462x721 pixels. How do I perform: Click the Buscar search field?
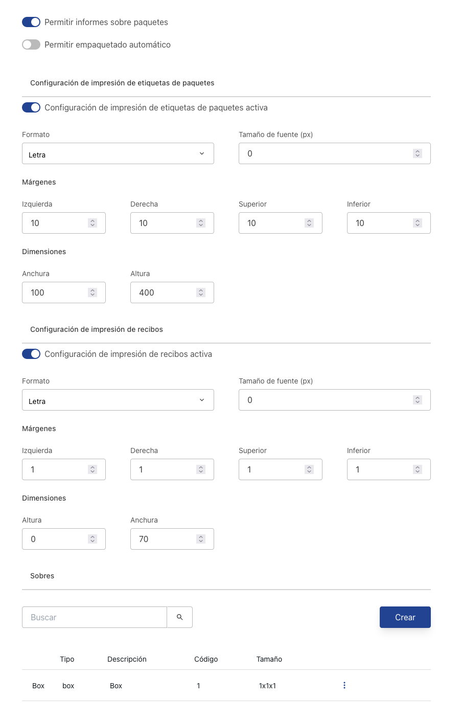coord(95,617)
